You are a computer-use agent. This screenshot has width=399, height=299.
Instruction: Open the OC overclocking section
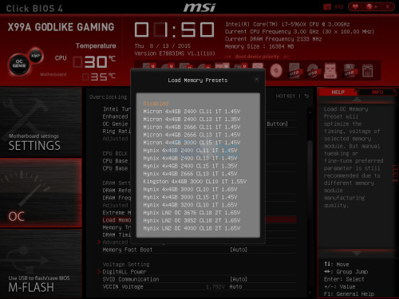click(41, 193)
